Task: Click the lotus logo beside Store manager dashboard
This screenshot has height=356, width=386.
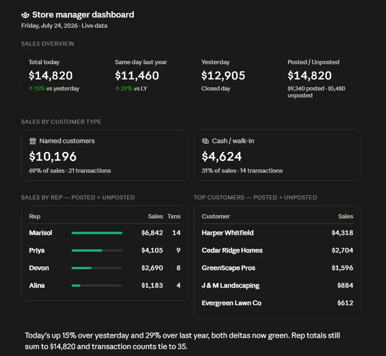Action: click(25, 15)
